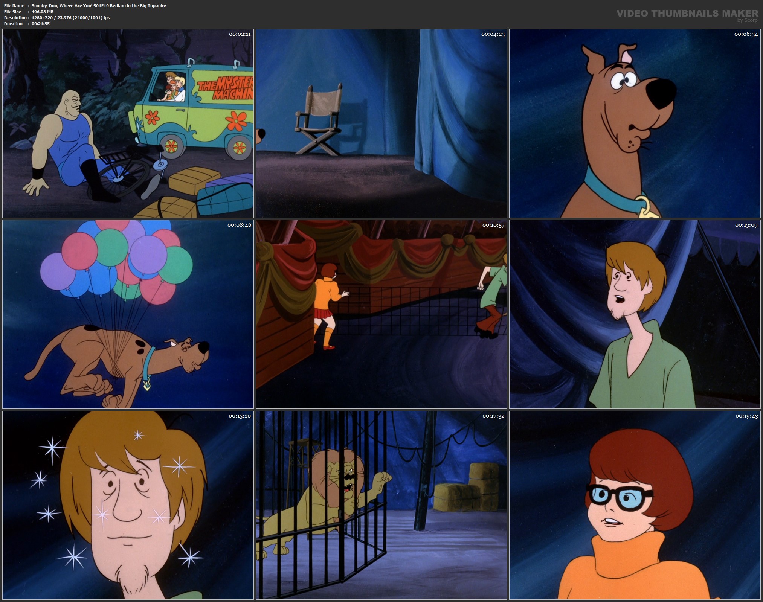This screenshot has height=602, width=763.
Task: Click the 00:06:34 Scooby-Doo close-up thumbnail
Action: [635, 123]
